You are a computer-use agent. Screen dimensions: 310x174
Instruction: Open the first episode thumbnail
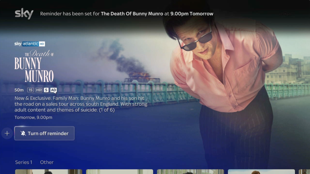49,171
